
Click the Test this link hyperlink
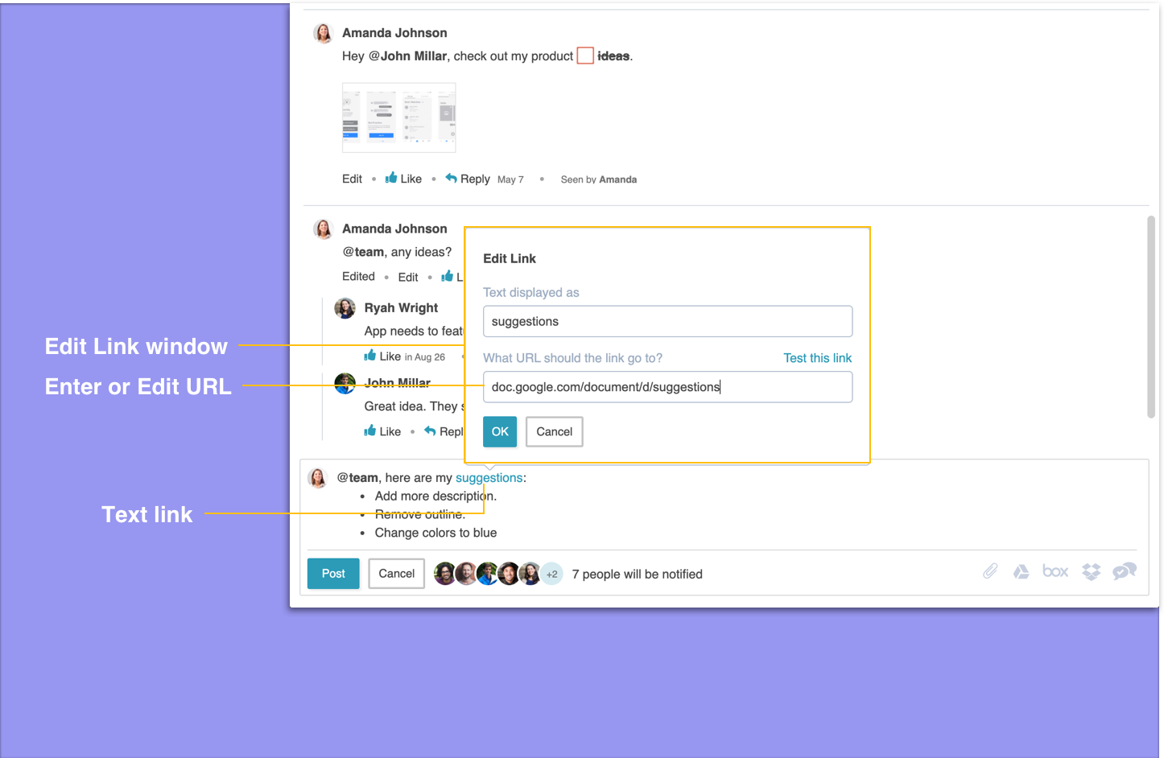point(817,358)
